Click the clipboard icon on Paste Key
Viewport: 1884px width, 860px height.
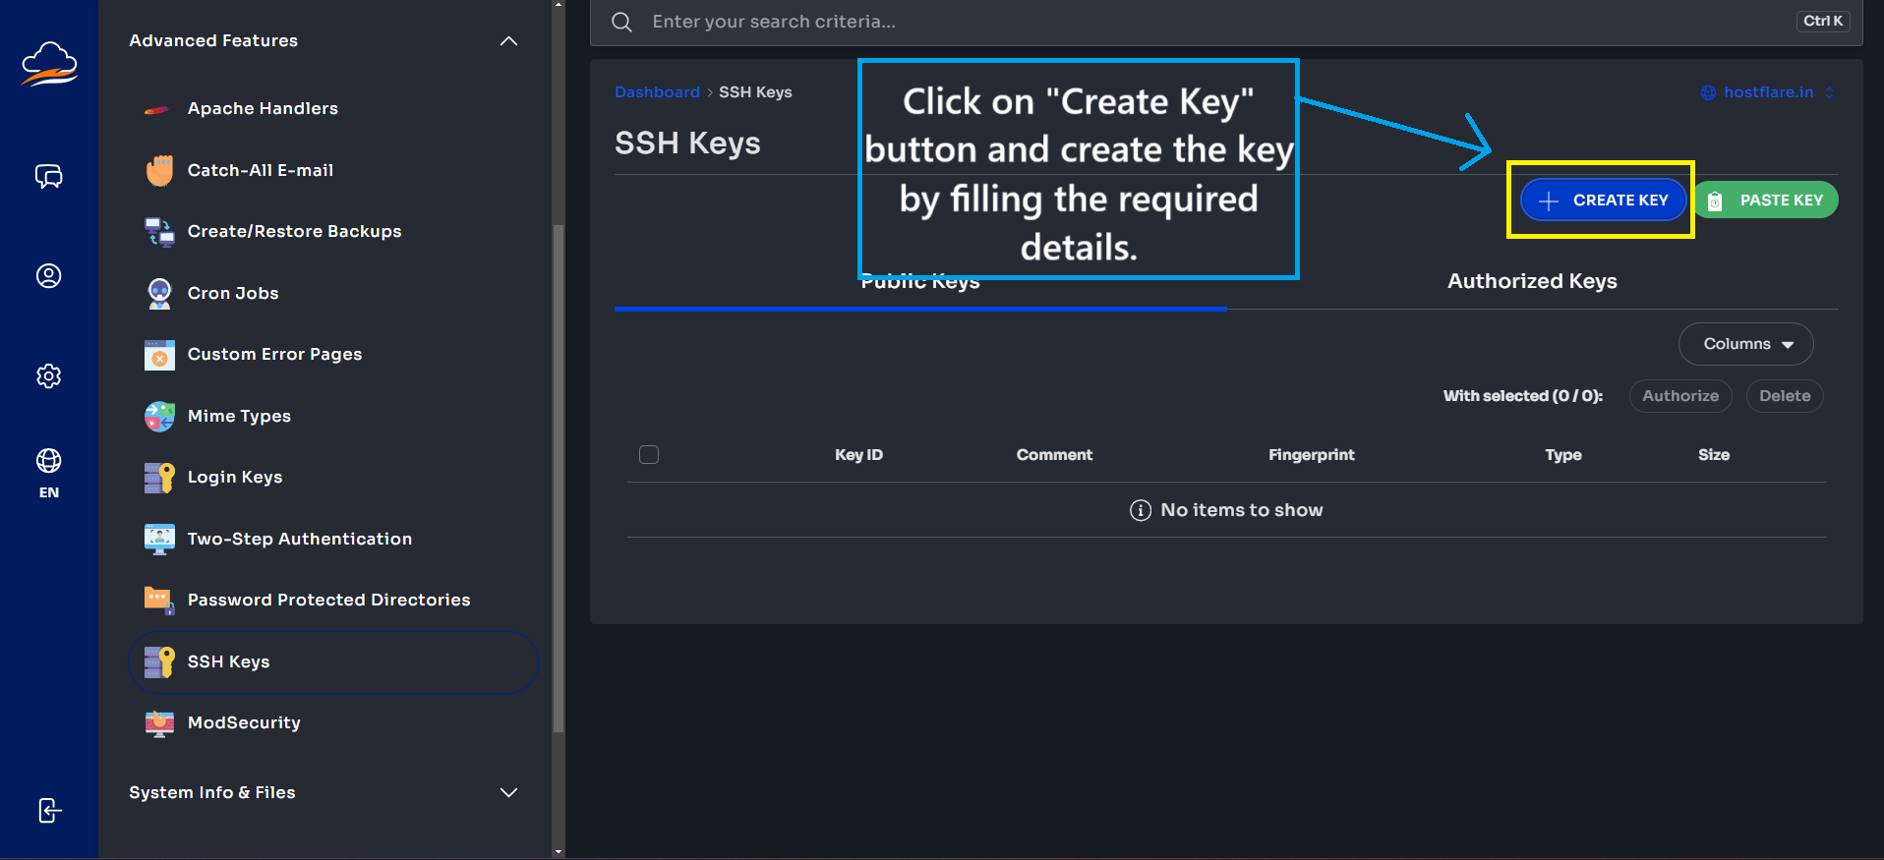1715,201
